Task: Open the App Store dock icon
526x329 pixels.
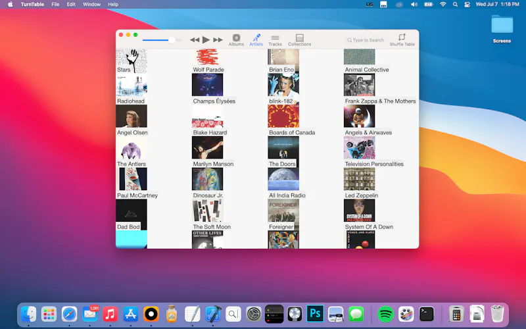Action: (130, 315)
